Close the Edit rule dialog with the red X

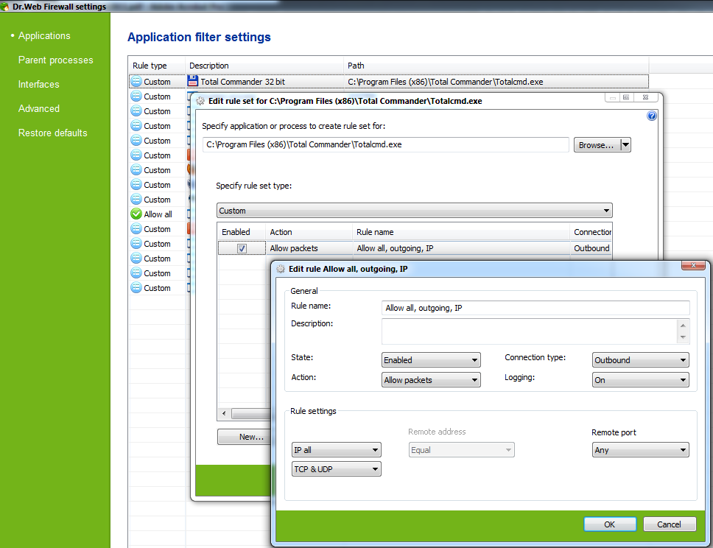click(x=693, y=265)
